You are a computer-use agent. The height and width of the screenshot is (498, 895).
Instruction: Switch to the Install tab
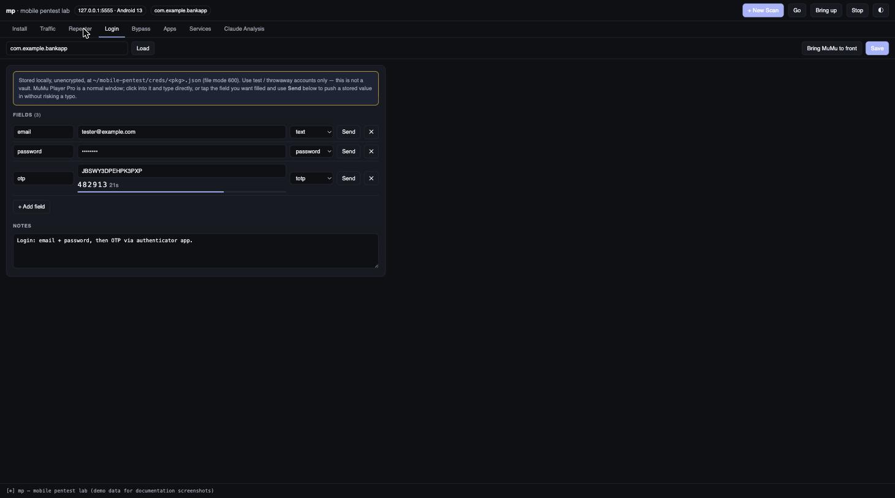(x=20, y=29)
